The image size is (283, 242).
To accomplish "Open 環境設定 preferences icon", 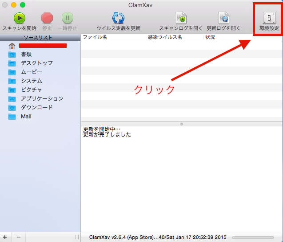I will (269, 18).
